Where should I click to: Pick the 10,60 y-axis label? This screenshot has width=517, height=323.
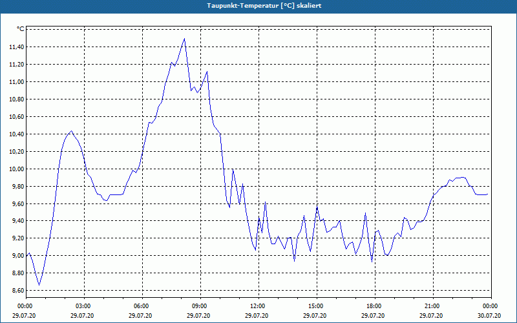[17, 117]
